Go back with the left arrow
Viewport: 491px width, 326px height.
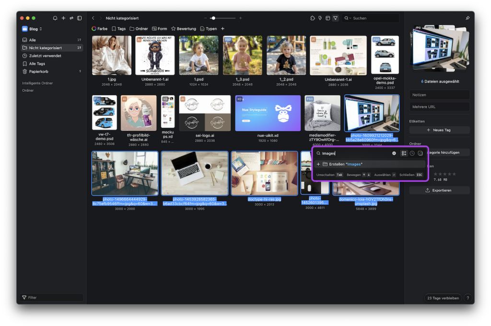tap(93, 18)
